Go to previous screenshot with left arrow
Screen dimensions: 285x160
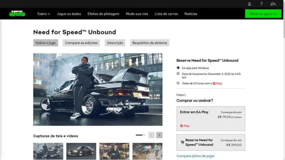tap(152, 135)
